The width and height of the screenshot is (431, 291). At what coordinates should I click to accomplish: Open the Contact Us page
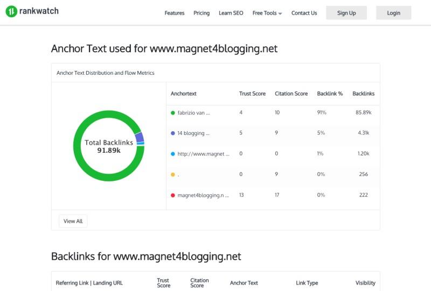[x=304, y=13]
